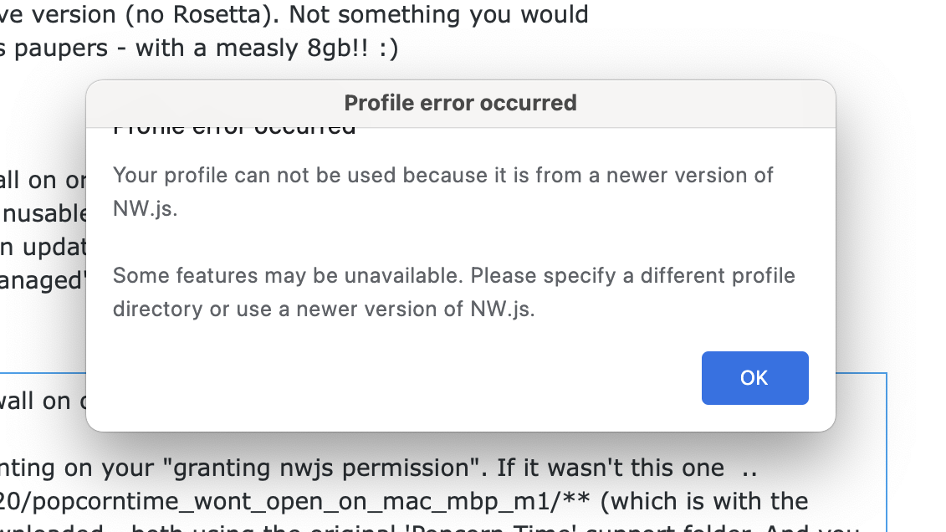Click the "n updat" text left of the dialog
The height and width of the screenshot is (532, 946).
click(43, 248)
